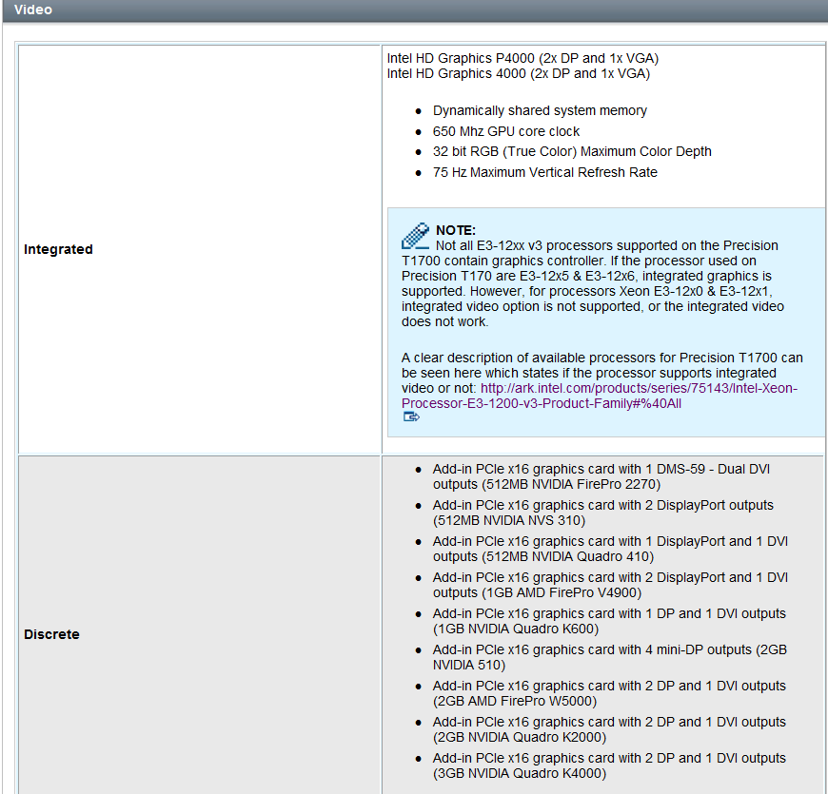Screen dimensions: 828x794
Task: Click the Intel HD Graphics P4000 line
Action: pyautogui.click(x=522, y=58)
